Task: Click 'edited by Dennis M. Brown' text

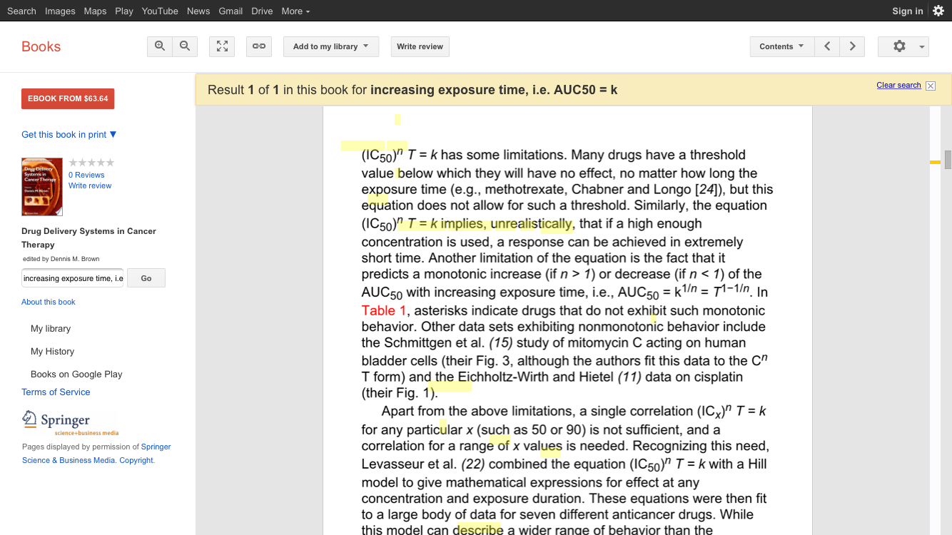Action: click(61, 259)
